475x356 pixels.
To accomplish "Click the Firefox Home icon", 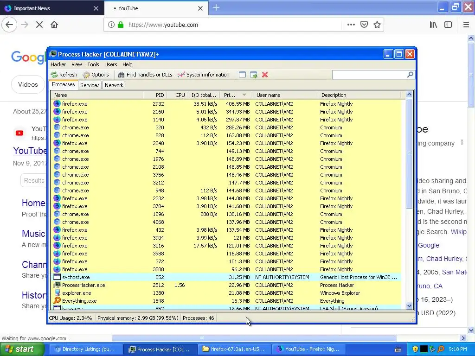I will 54,25.
